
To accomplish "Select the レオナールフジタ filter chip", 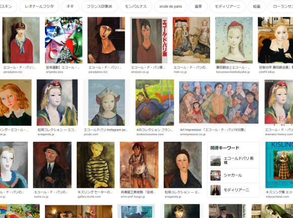I will coord(39,7).
